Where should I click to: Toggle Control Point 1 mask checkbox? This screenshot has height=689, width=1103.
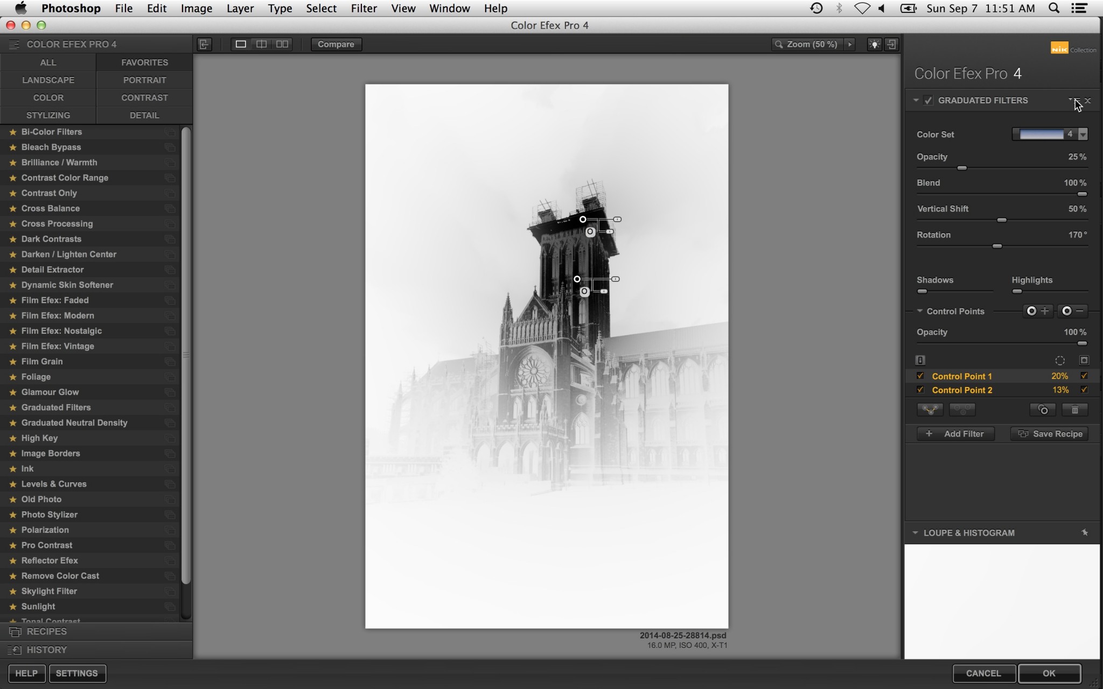pos(1084,376)
